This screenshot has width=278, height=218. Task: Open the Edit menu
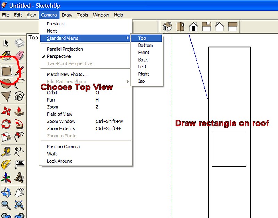tap(18, 15)
